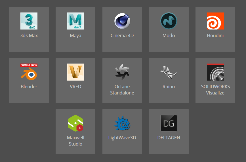Open the Rhino logo icon
The height and width of the screenshot is (162, 246).
169,72
